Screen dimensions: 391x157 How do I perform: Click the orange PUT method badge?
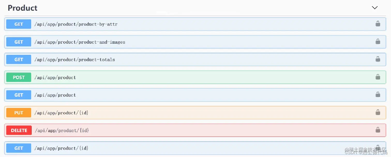point(19,113)
